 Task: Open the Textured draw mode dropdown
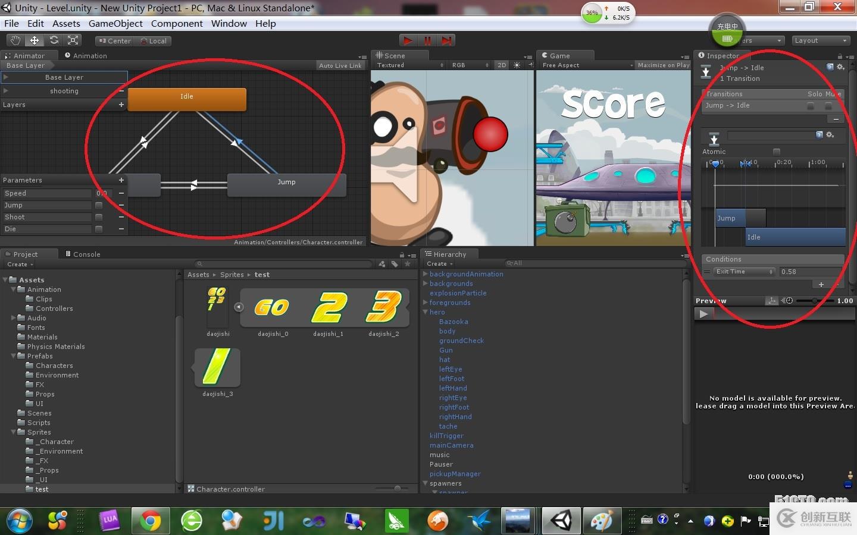click(409, 65)
